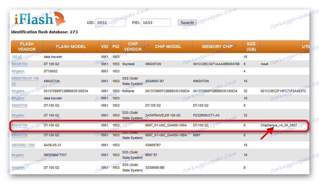Select memory chip '001CC0EC3471AAA0B6004788'
Screen dimensions: 319x184
click(x=216, y=64)
